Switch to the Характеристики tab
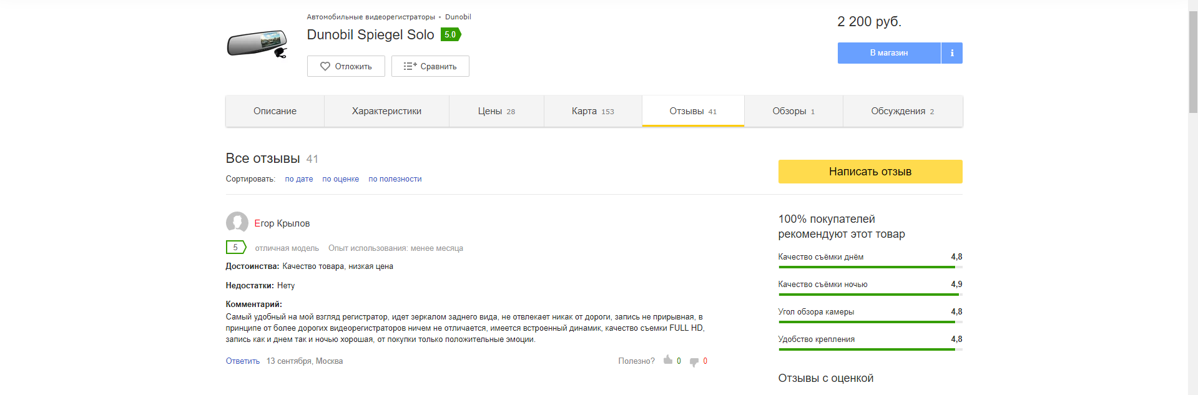Viewport: 1198px width, 395px height. [x=386, y=111]
